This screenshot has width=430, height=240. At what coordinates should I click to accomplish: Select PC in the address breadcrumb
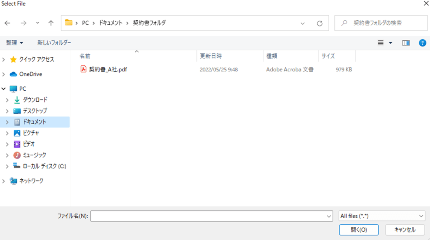(85, 23)
